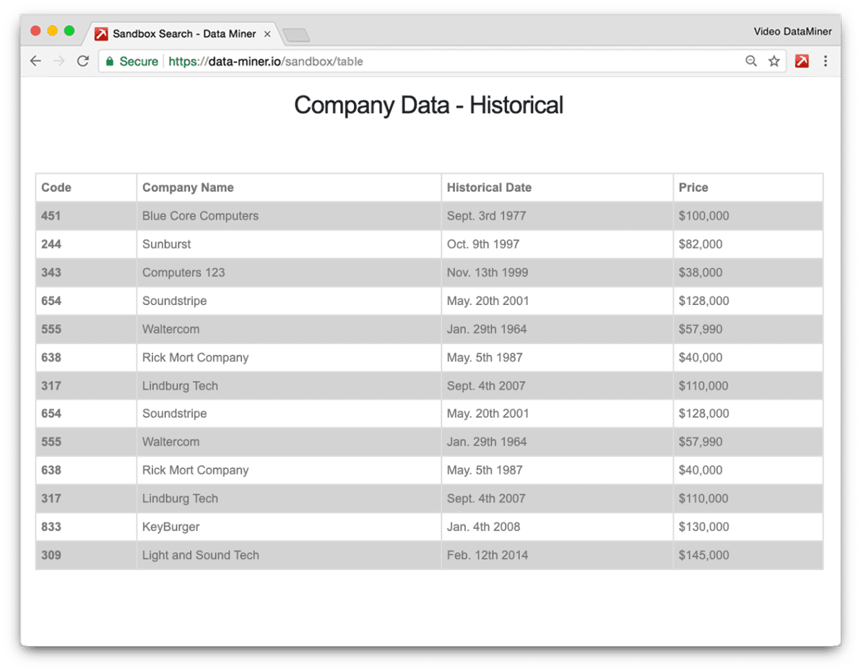861x672 pixels.
Task: Click the Price header cell
Action: pyautogui.click(x=693, y=187)
